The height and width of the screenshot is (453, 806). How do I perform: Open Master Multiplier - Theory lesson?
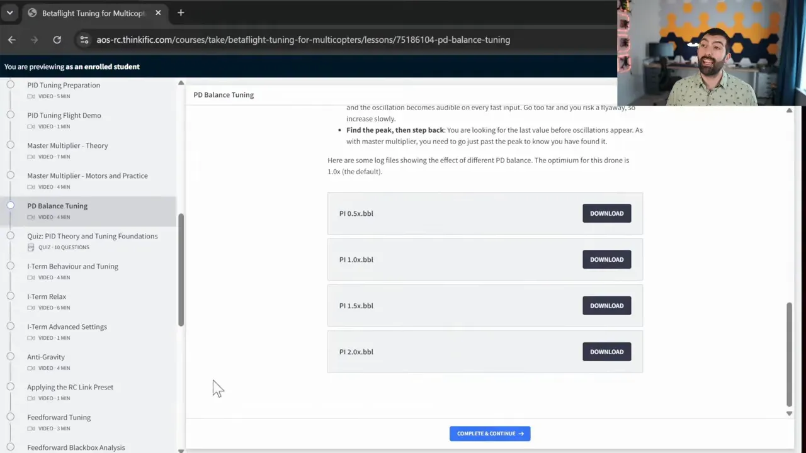pyautogui.click(x=67, y=145)
